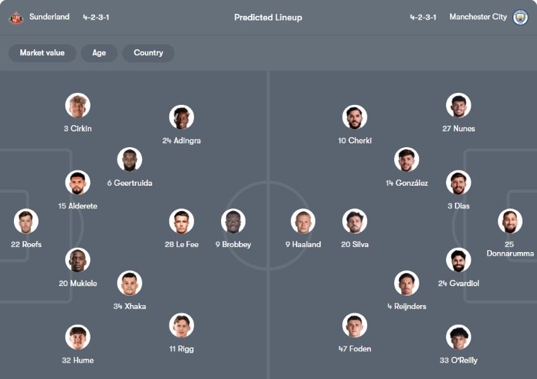537x379 pixels.
Task: Open the Sunderland team name link
Action: (49, 17)
